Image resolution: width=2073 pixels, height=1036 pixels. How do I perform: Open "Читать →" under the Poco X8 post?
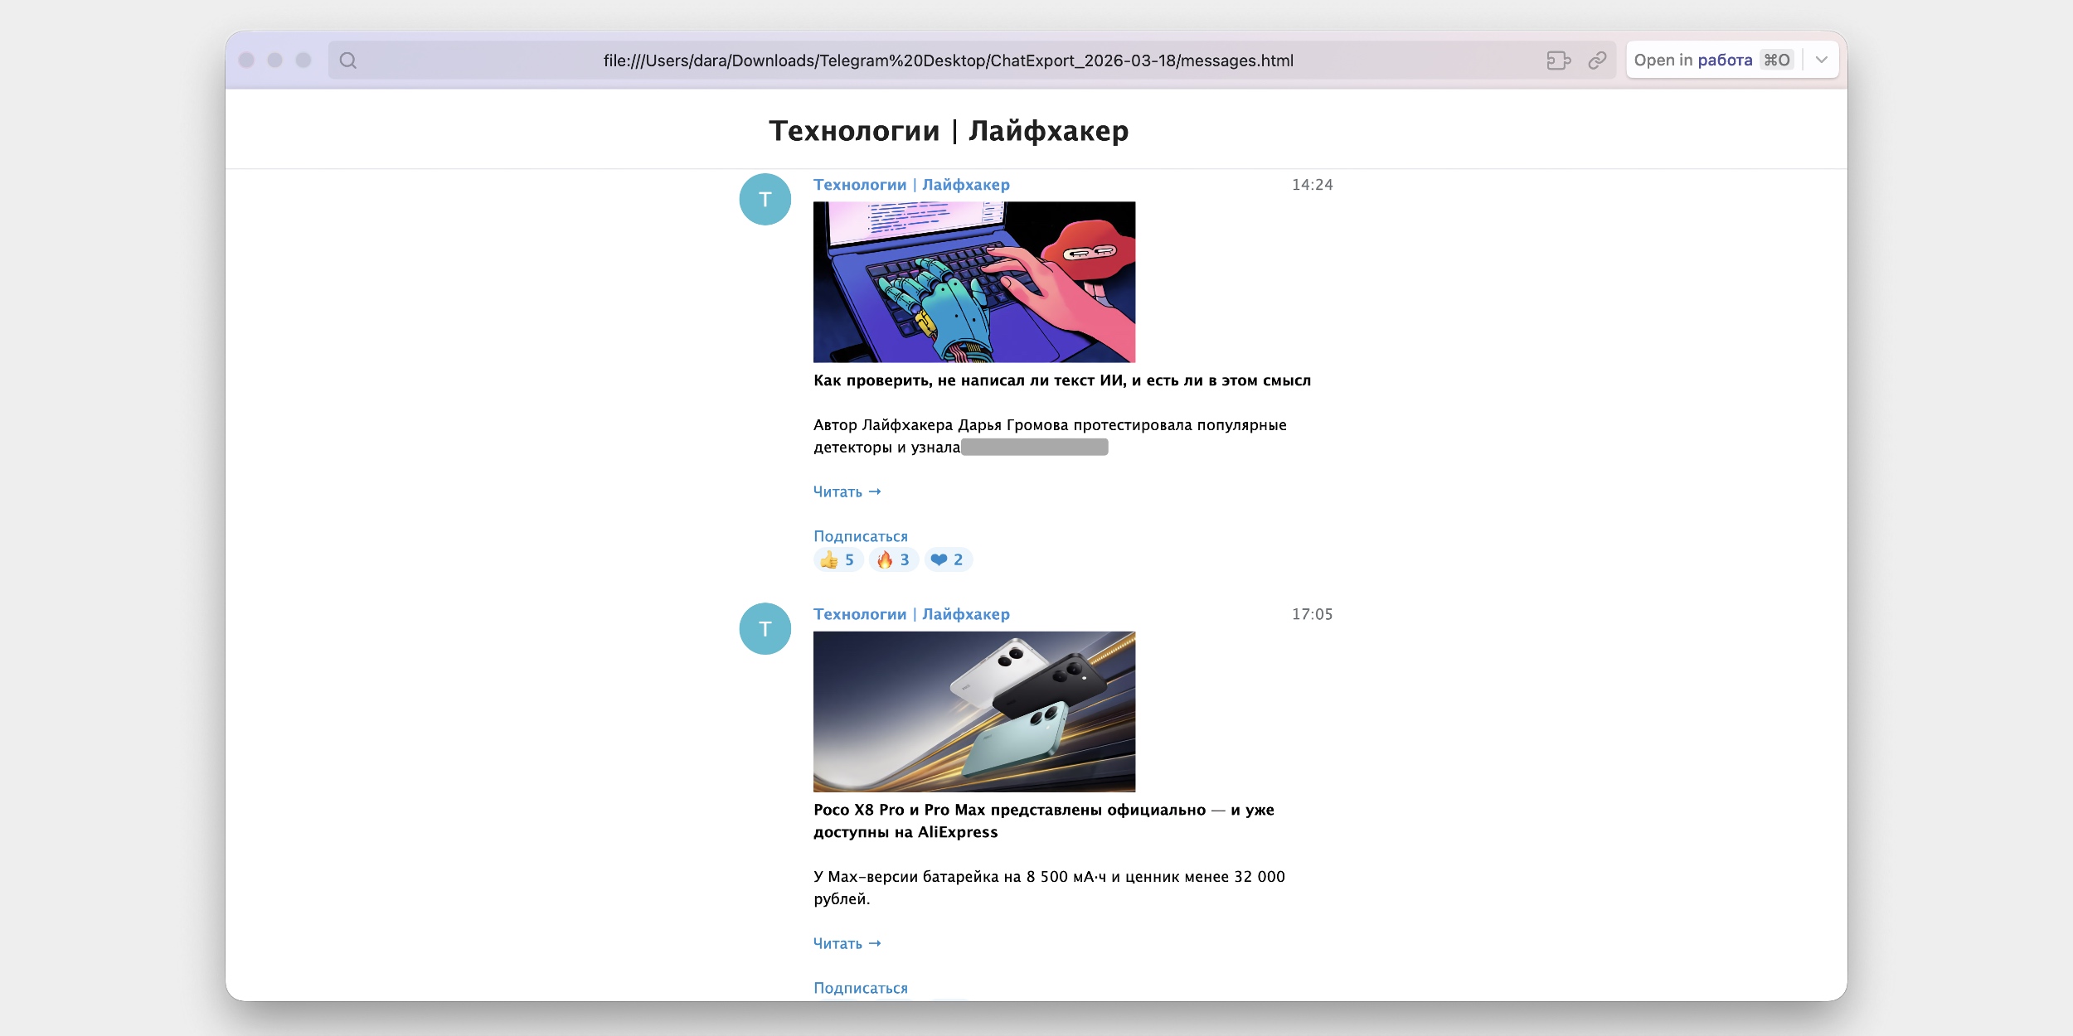click(847, 943)
